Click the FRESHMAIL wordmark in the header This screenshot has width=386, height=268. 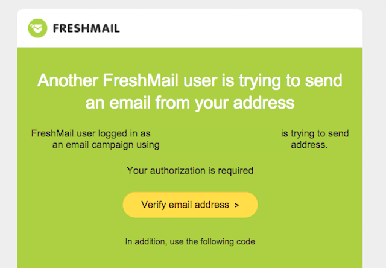(x=86, y=28)
